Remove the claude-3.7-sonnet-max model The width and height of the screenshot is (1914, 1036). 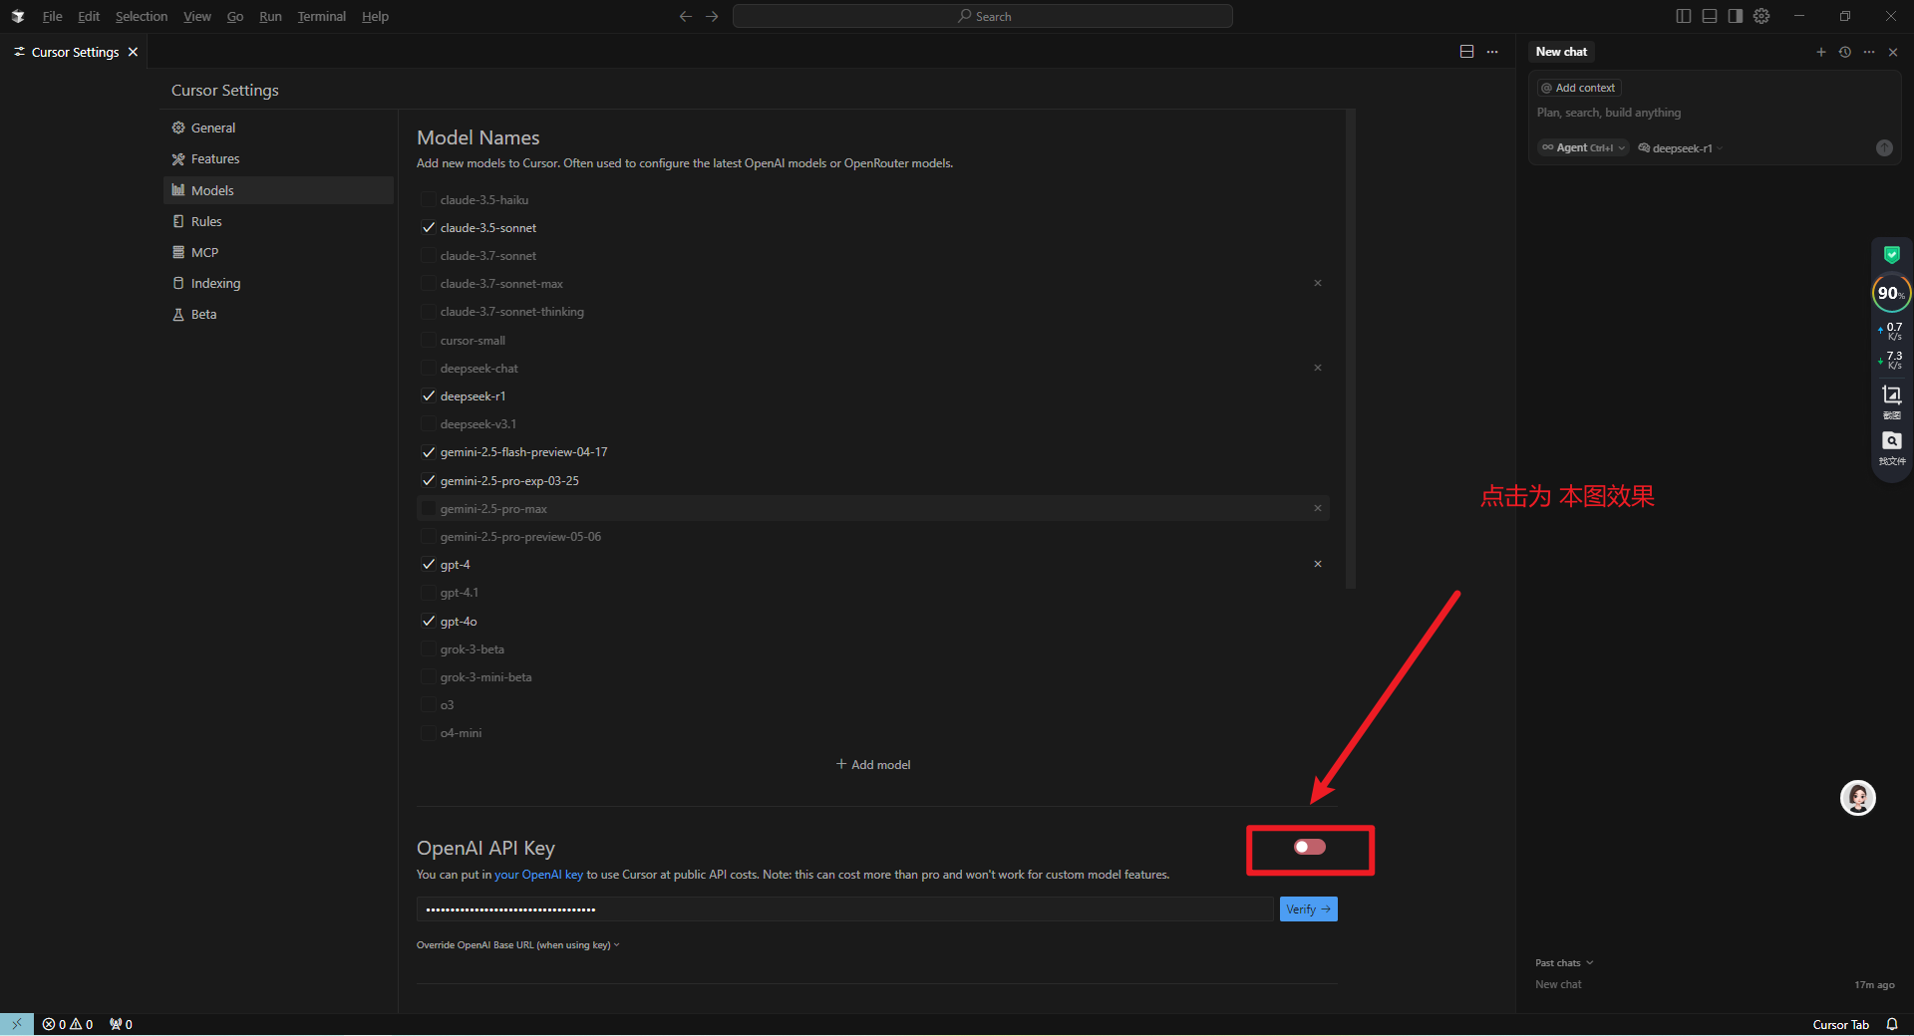[1318, 283]
